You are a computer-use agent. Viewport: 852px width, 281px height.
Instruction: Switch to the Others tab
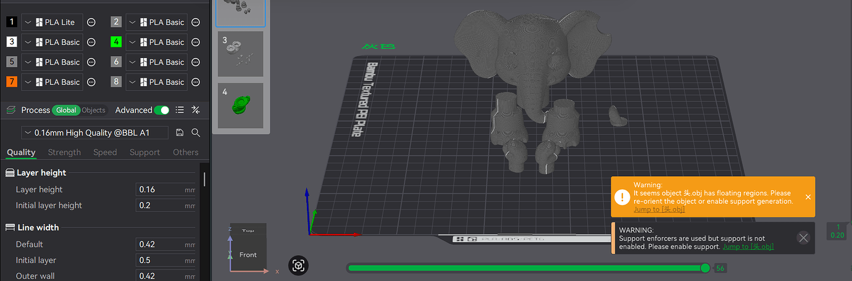186,152
